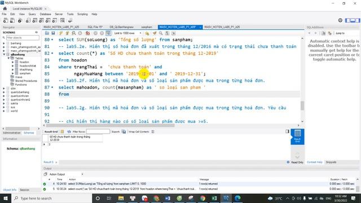The height and width of the screenshot is (203, 361).
Task: Switch to Schemas tab in Navigator
Action: (29, 133)
